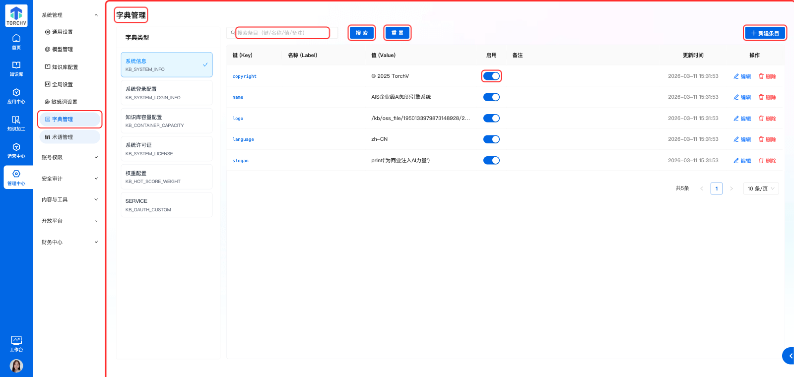The width and height of the screenshot is (794, 377).
Task: Open 知识库 sidebar icon
Action: 16,69
